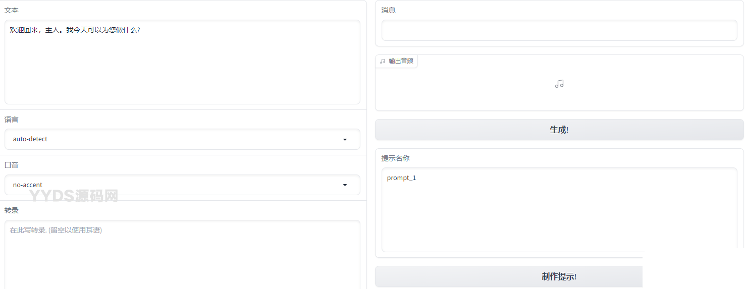Screen dimensions: 745x289
Task: Click the YYDS源码网 watermark text
Action: [73, 196]
